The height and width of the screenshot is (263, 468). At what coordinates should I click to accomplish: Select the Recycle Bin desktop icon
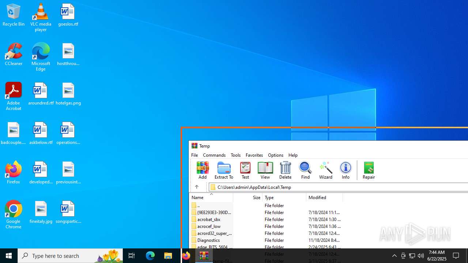point(14,15)
